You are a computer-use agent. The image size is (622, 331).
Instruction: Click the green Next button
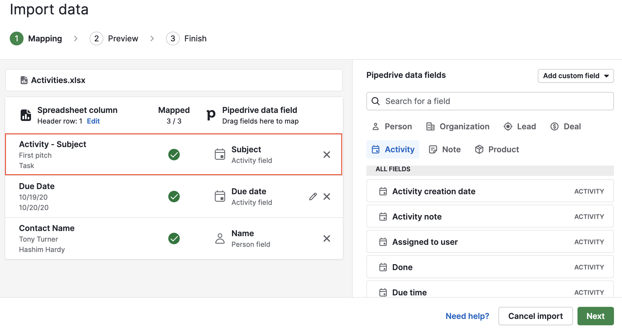point(596,316)
